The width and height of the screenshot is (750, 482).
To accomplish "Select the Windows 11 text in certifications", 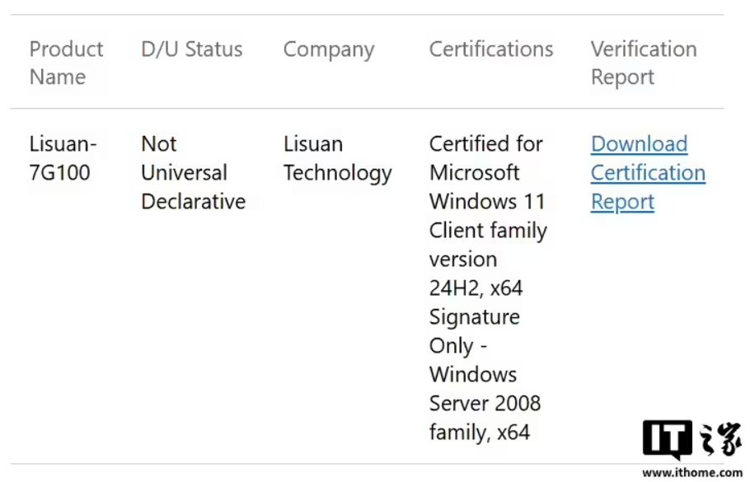I will point(487,202).
